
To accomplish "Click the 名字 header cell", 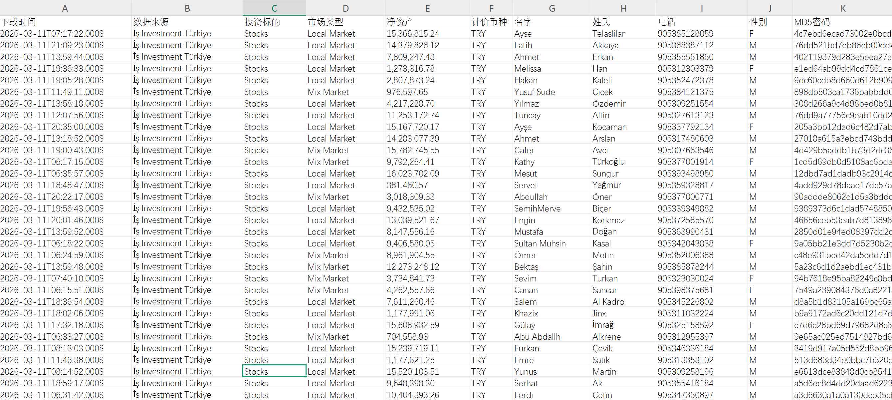I will click(x=552, y=22).
